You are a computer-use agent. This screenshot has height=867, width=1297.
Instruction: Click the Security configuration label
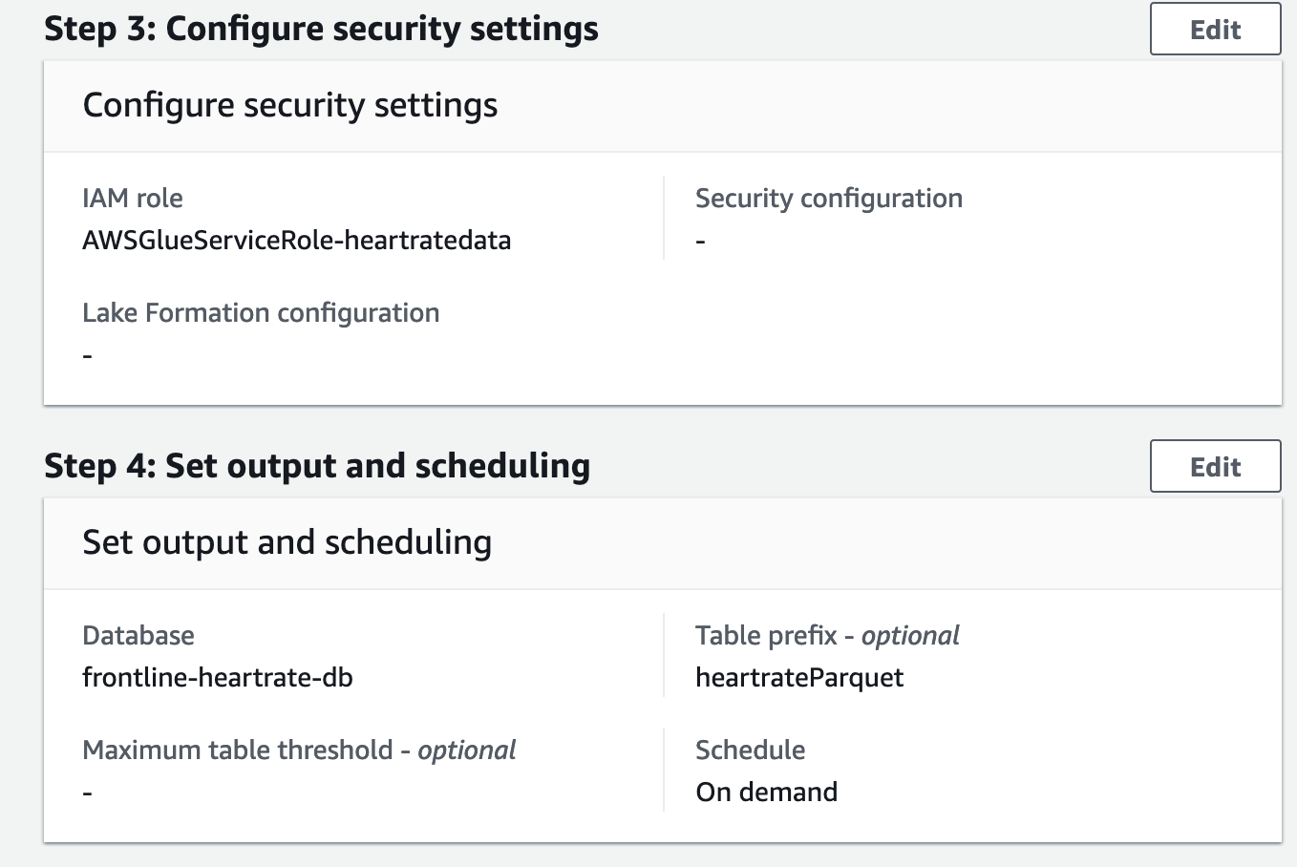click(x=828, y=199)
